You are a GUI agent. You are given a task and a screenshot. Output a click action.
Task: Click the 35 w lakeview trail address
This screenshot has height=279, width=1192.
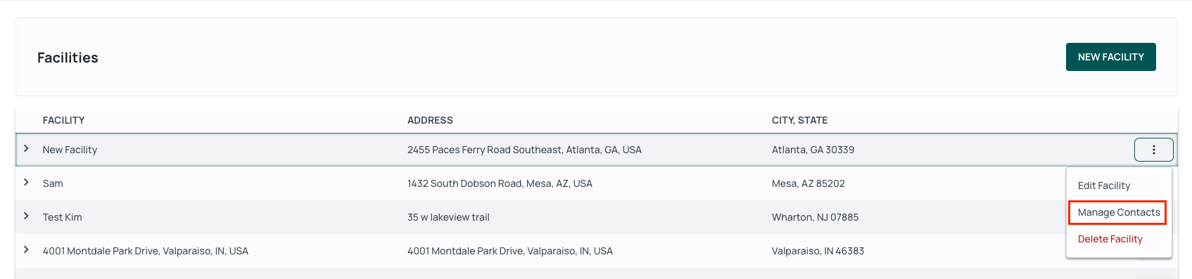448,217
